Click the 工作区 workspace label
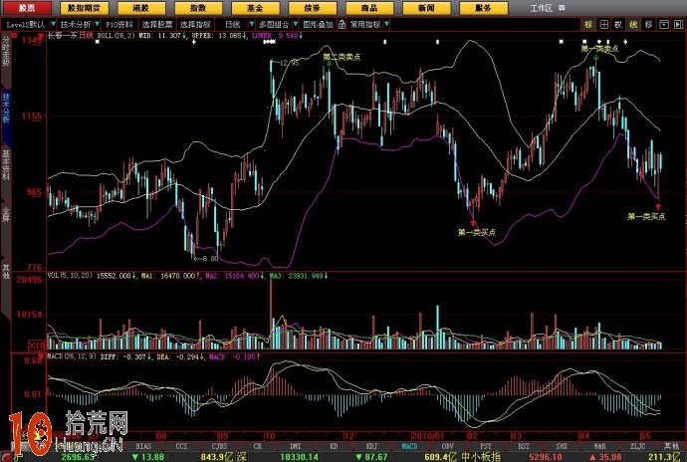The width and height of the screenshot is (687, 462). pyautogui.click(x=542, y=8)
